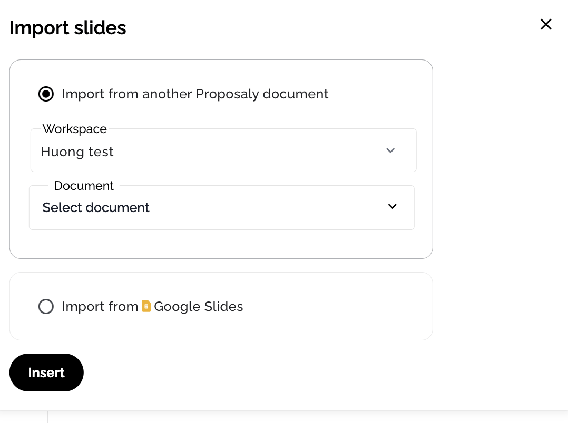
Task: Select the Proposaly document import radio button
Action: (x=46, y=94)
